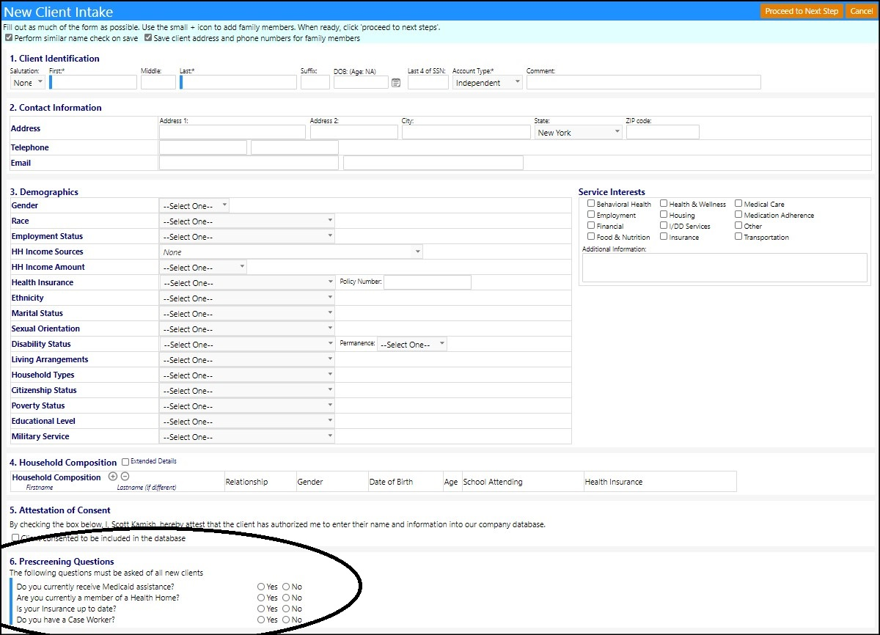Select No for Case Worker question
This screenshot has width=880, height=635.
[x=286, y=620]
